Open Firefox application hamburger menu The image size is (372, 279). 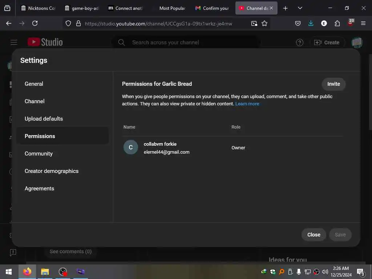click(x=363, y=23)
